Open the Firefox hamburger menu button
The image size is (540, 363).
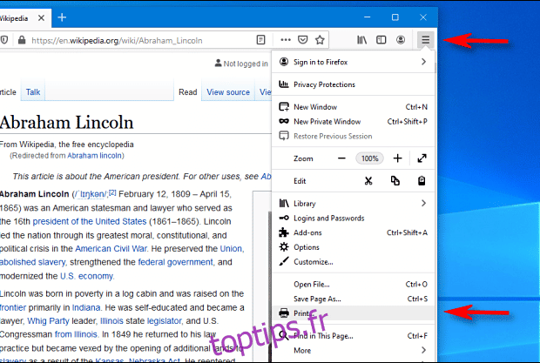click(425, 40)
